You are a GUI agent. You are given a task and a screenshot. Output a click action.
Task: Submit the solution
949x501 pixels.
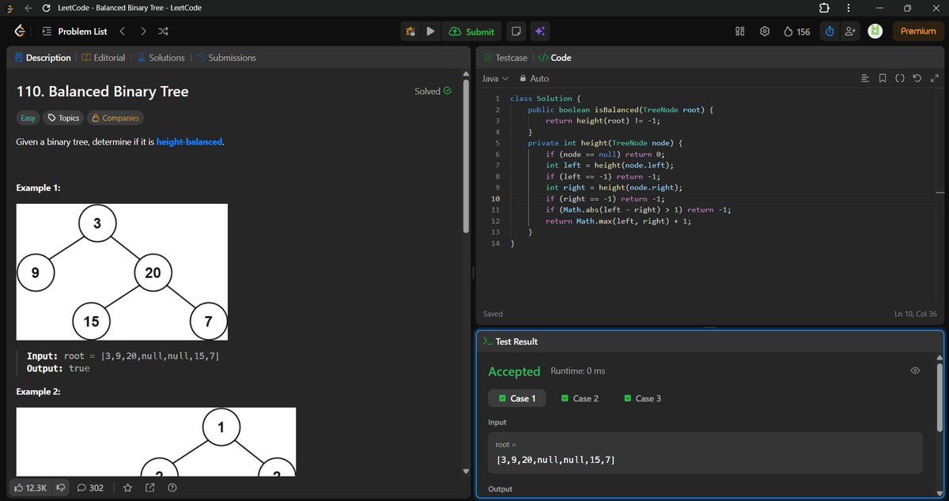tap(471, 32)
